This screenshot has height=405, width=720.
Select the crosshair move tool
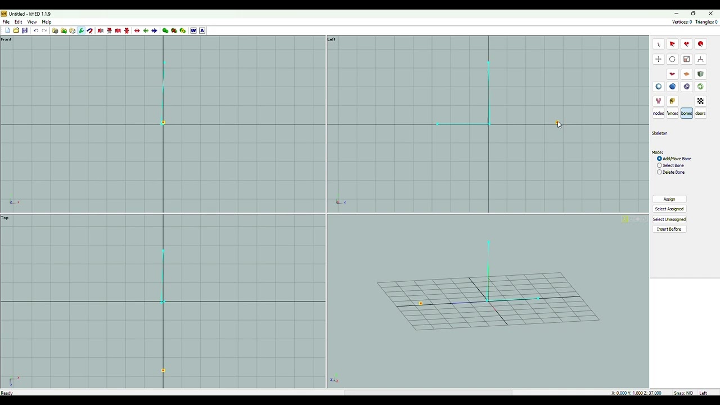pyautogui.click(x=659, y=59)
